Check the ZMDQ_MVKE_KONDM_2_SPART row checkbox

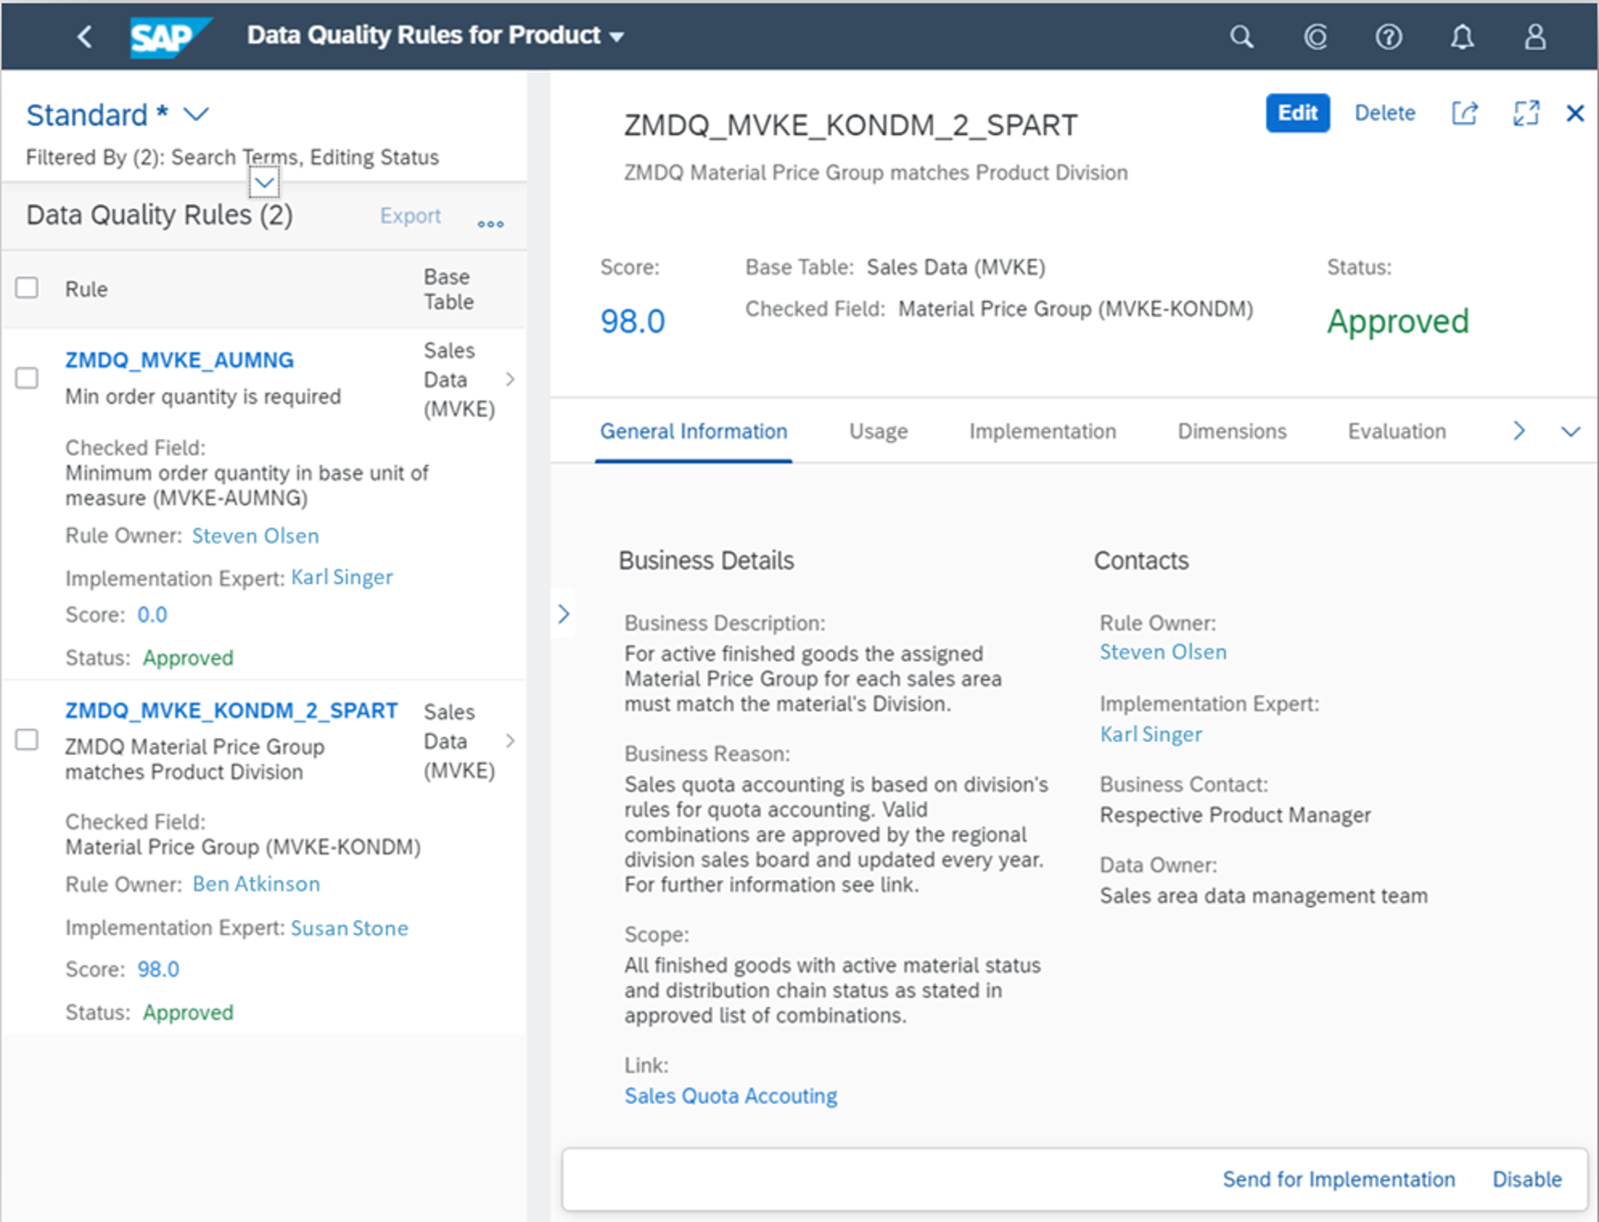(27, 740)
